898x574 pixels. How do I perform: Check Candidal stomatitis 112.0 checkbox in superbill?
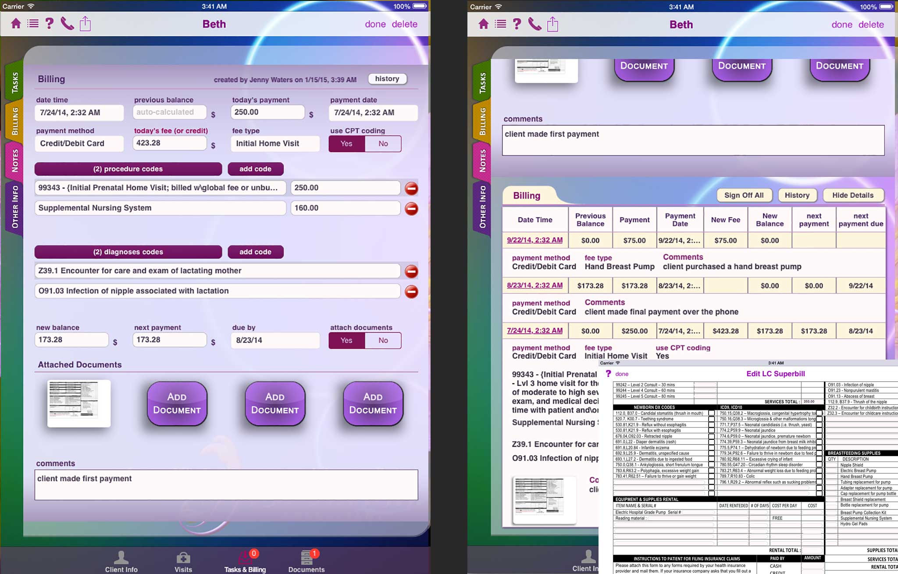711,413
